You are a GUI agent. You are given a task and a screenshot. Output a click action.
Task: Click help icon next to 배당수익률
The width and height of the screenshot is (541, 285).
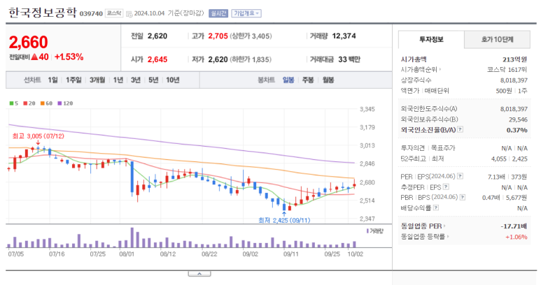436,207
